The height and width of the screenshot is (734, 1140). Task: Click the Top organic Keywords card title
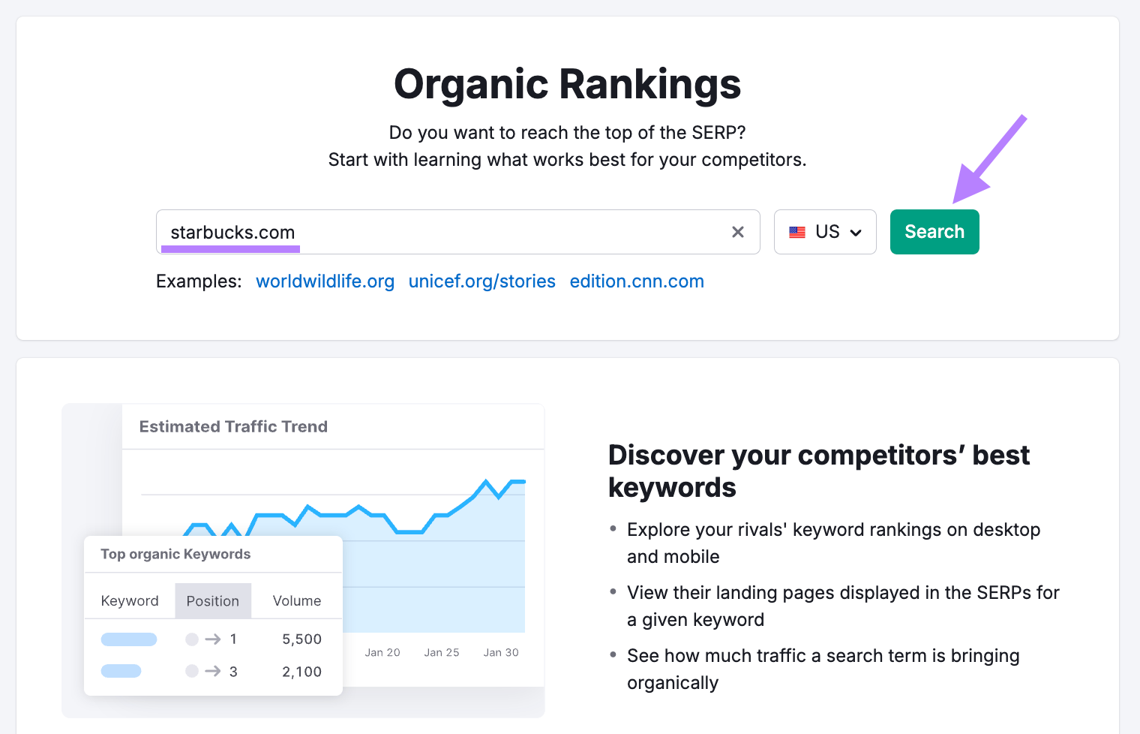point(175,554)
